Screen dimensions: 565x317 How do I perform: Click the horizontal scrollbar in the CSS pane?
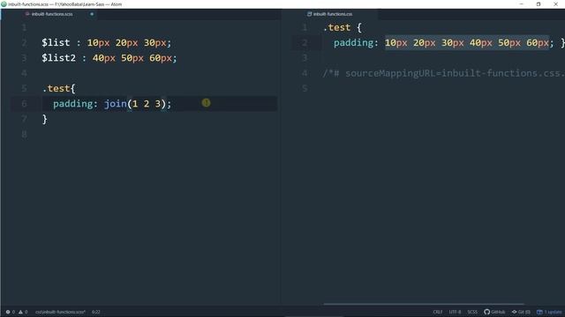[424, 304]
